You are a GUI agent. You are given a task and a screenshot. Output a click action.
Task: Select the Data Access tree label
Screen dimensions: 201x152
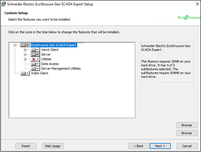pos(50,64)
